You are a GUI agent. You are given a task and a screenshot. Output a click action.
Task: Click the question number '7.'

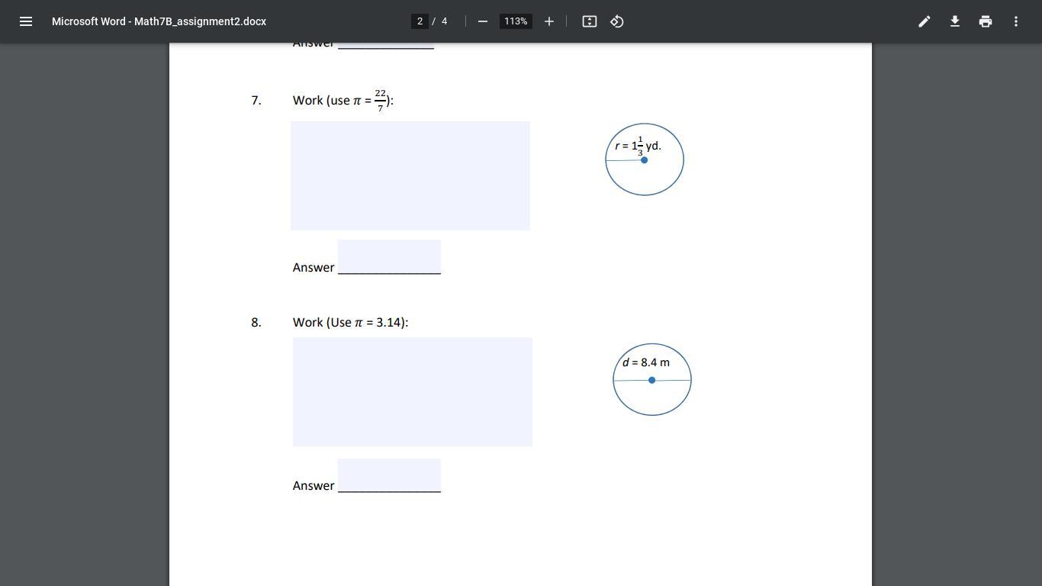pos(256,101)
